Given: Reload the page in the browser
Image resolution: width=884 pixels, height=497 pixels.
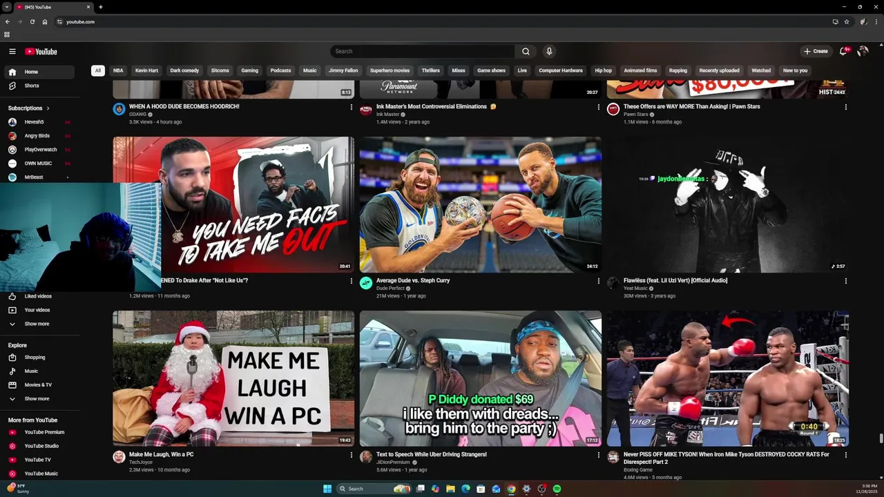Looking at the screenshot, I should coord(32,21).
